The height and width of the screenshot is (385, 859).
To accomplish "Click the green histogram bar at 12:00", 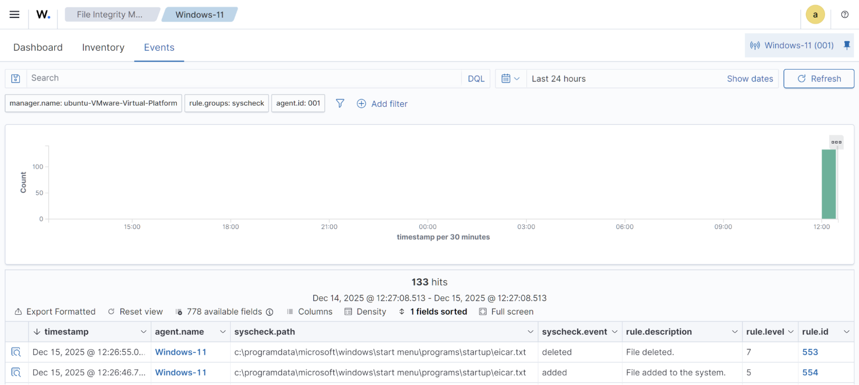I will click(828, 185).
